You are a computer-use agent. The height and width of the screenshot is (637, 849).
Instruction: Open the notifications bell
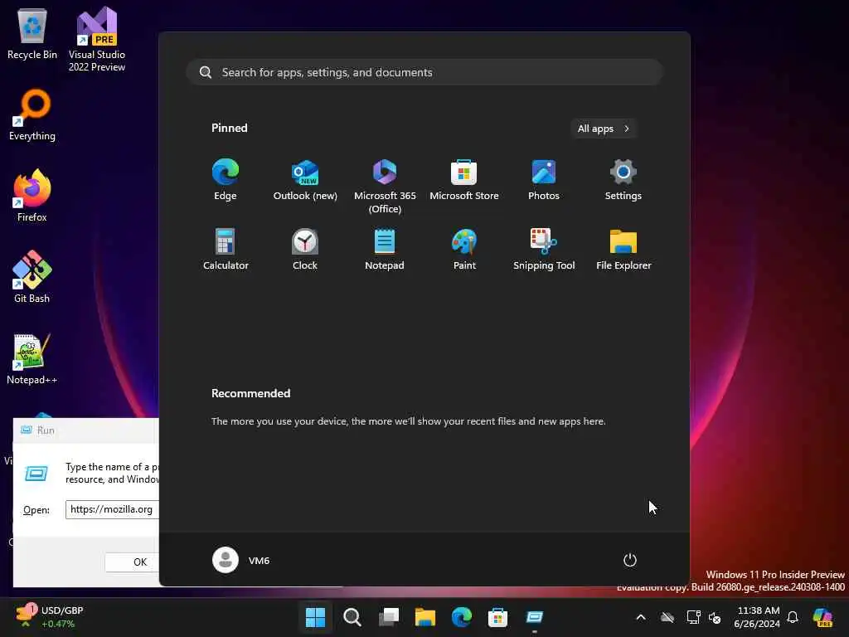click(793, 617)
